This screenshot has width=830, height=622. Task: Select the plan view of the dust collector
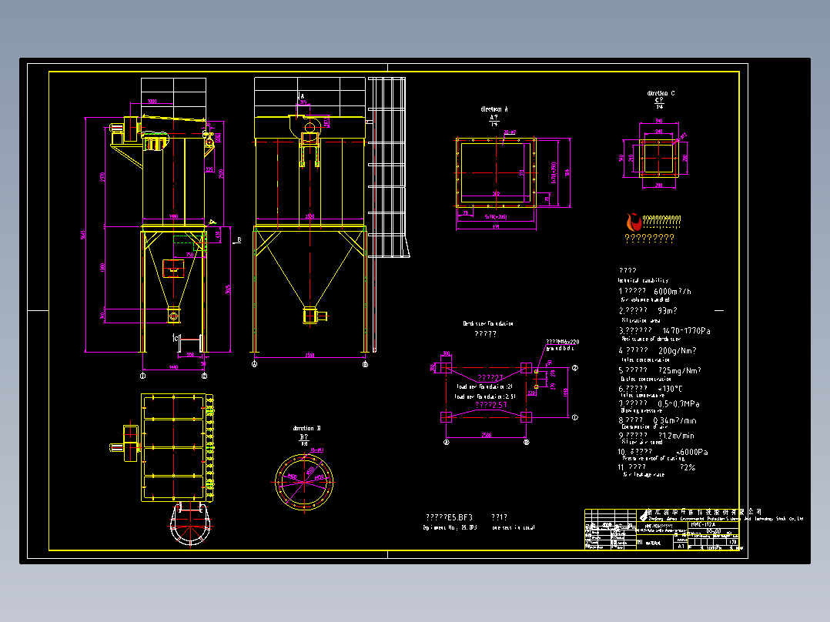pyautogui.click(x=176, y=447)
